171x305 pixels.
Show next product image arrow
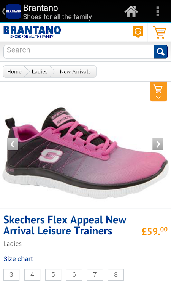(158, 144)
